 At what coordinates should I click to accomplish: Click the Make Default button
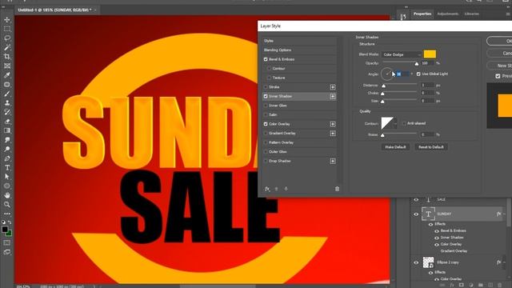395,147
